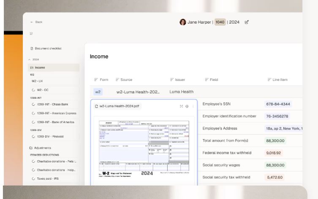Screen dimensions: 318x199
Task: Select Income in the sidebar
Action: pos(39,67)
